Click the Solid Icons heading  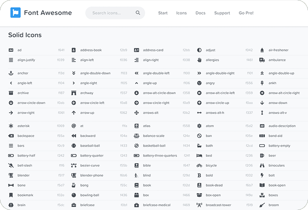(x=25, y=35)
